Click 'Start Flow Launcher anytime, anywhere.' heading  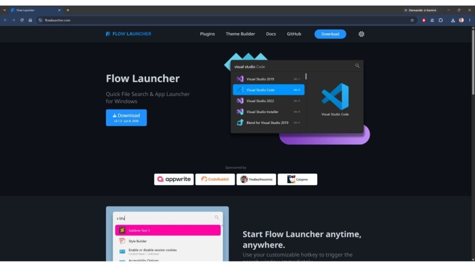(x=302, y=240)
